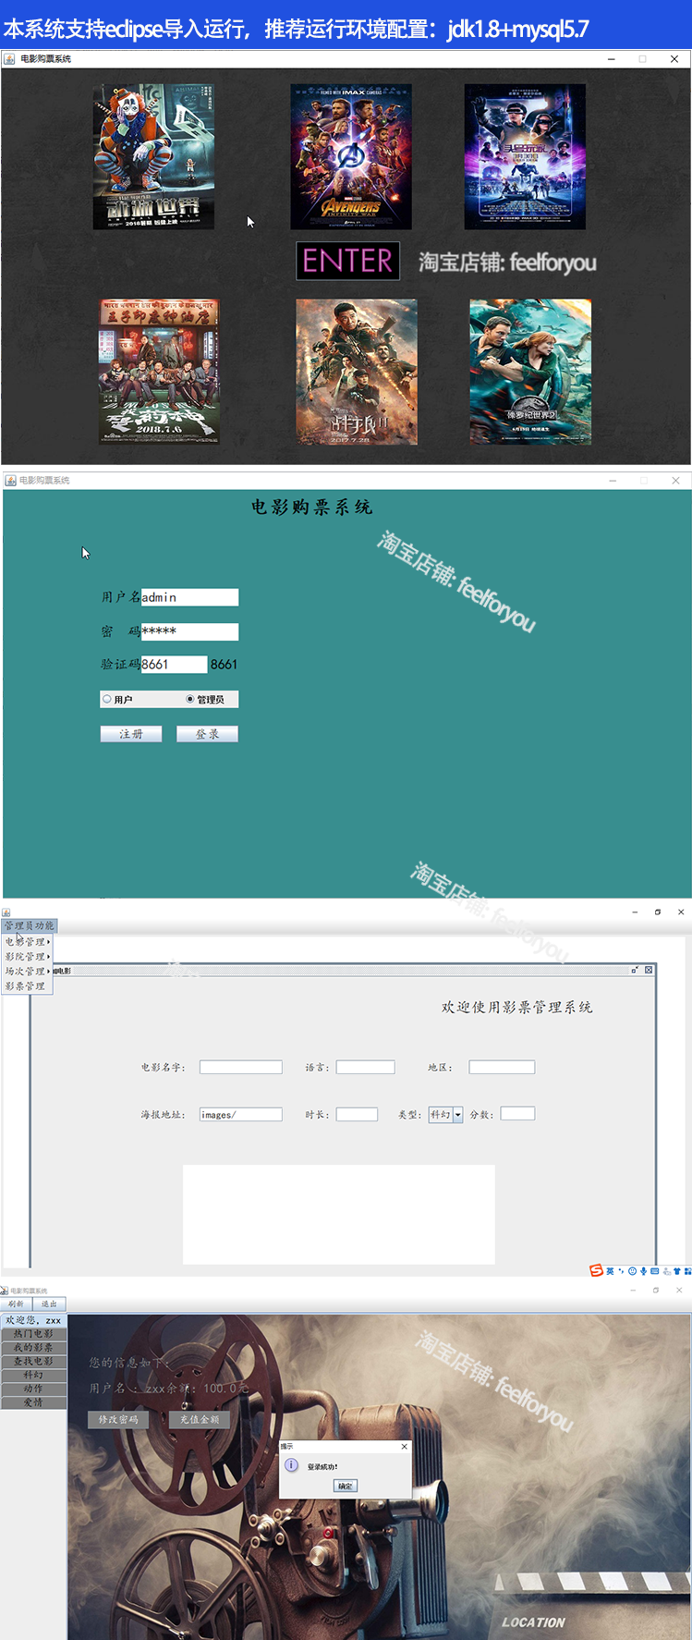
Task: Click the Sogou input method S icon
Action: (596, 1271)
